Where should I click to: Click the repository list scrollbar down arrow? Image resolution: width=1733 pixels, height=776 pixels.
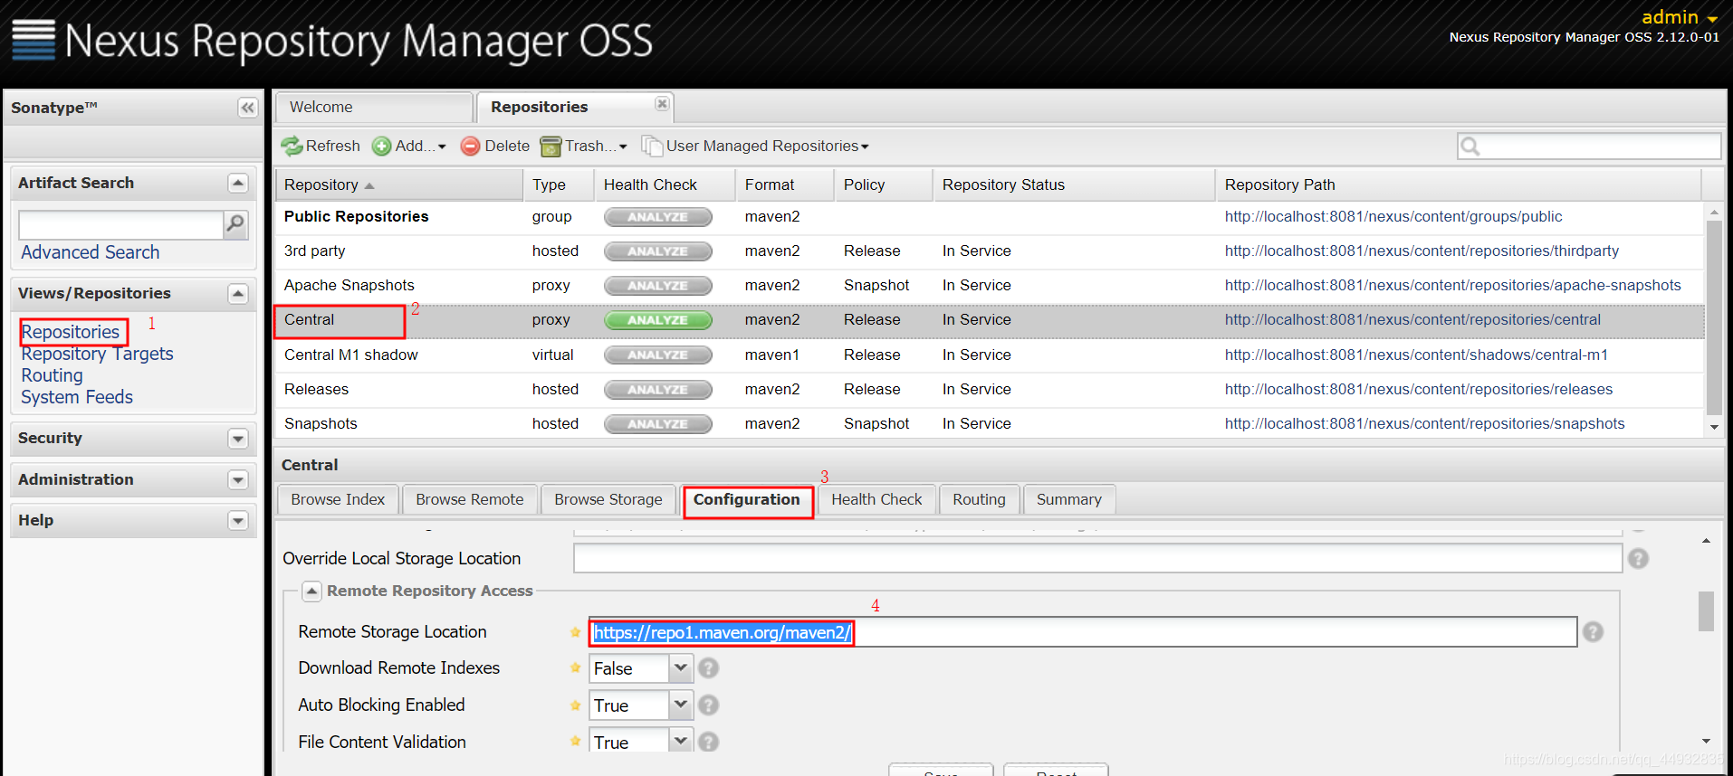pyautogui.click(x=1713, y=427)
